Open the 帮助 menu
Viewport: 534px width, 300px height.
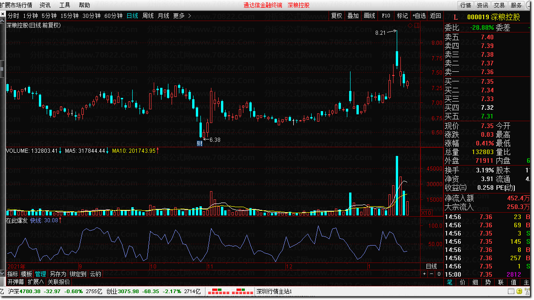coord(85,5)
